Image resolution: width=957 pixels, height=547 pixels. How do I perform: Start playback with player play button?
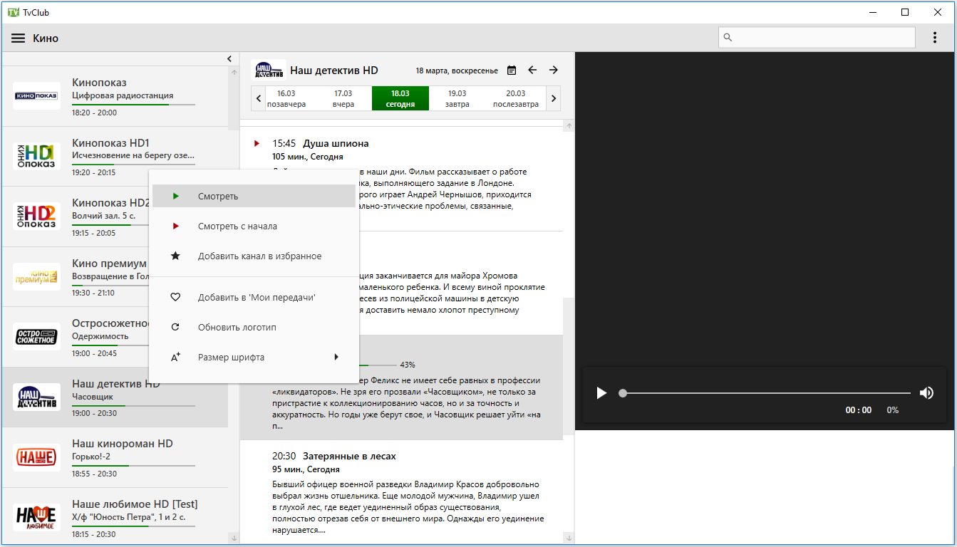point(601,392)
